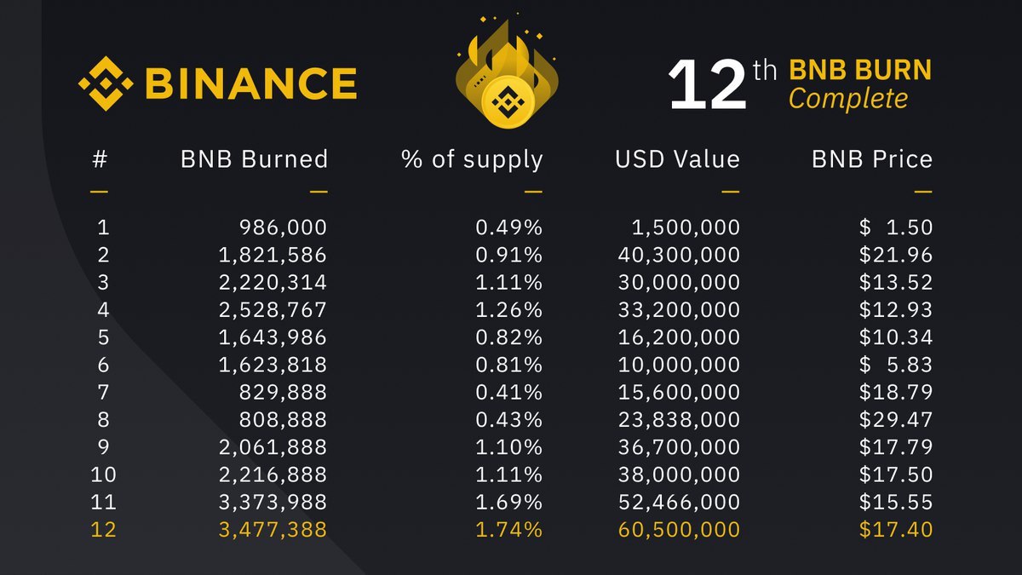Click the $ 5.83 price in row 6
The image size is (1022, 575).
click(x=896, y=365)
